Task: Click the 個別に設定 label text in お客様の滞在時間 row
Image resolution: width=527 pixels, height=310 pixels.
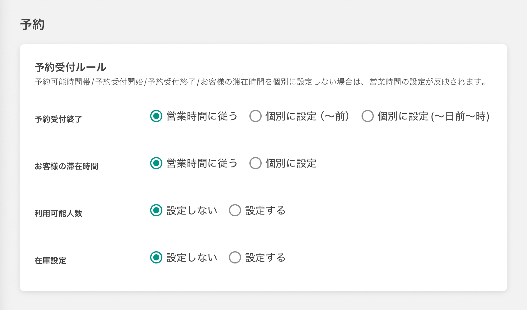Action: pyautogui.click(x=291, y=163)
